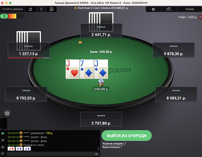Click the rake chip icon beside Рейк
Viewport: 202px width, 157px height.
tap(200, 17)
